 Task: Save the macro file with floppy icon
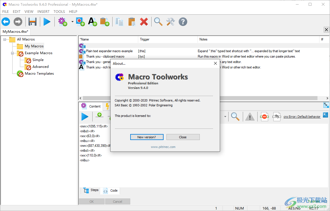tap(32, 22)
